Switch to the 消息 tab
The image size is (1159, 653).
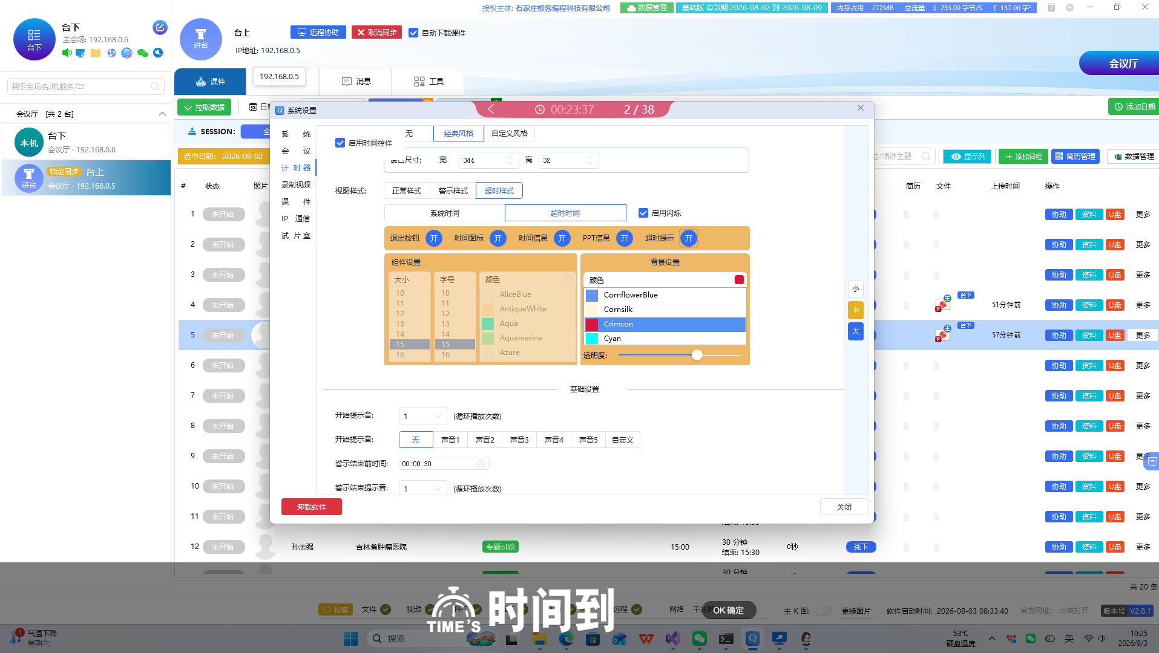point(356,82)
